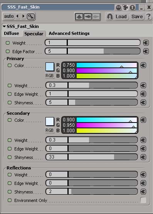This screenshot has width=153, height=214.
Task: Toggle animation marker for Primary Shinyness
Action: click(x=10, y=102)
